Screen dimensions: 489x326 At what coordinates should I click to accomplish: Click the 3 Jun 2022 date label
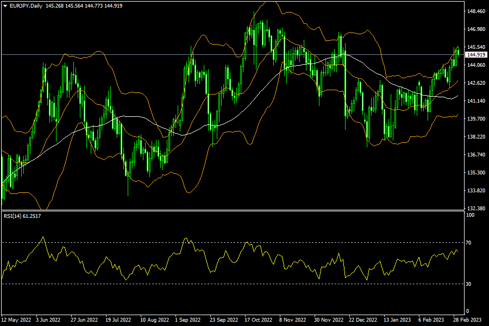(x=48, y=320)
